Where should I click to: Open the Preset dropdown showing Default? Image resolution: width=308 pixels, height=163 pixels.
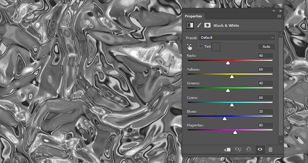[x=237, y=37]
